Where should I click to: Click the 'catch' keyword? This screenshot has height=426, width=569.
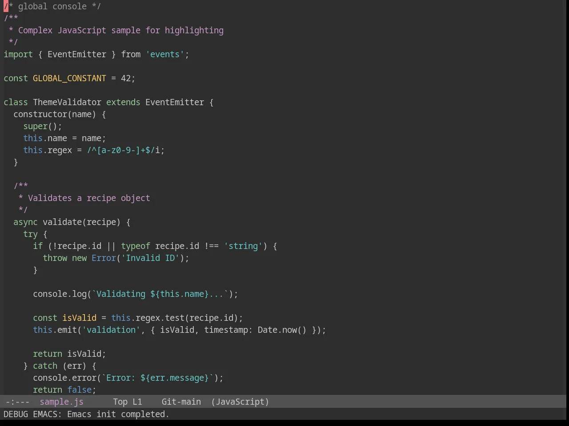45,366
